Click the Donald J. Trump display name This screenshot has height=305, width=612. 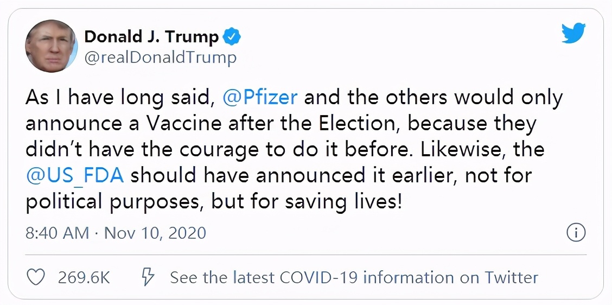coord(151,37)
